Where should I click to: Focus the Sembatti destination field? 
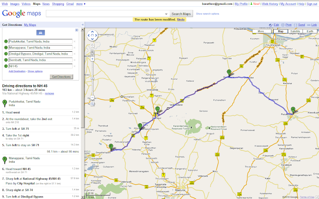41,60
